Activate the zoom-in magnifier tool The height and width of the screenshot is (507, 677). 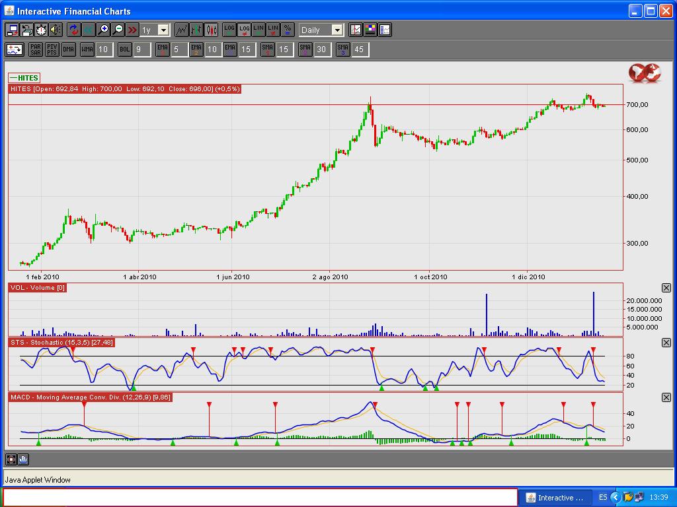point(104,30)
